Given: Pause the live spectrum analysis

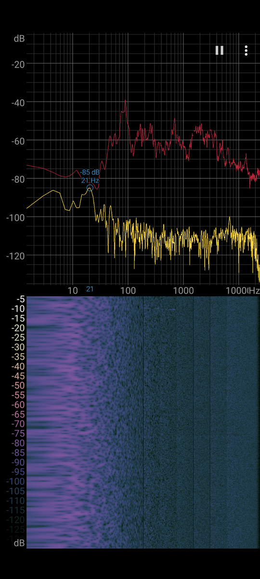Looking at the screenshot, I should coord(220,50).
